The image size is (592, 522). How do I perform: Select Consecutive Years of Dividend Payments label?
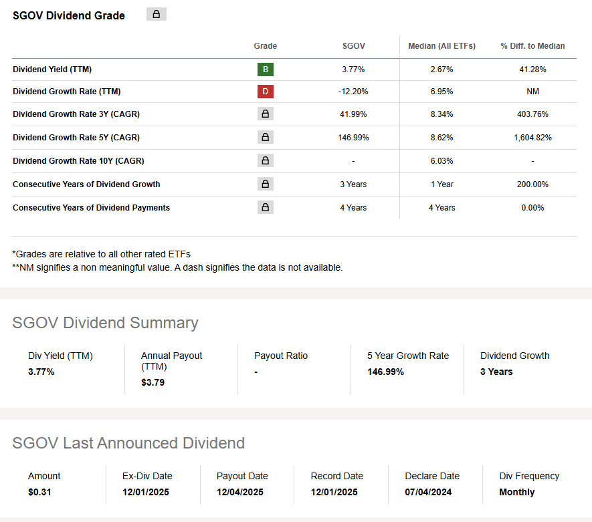click(92, 207)
